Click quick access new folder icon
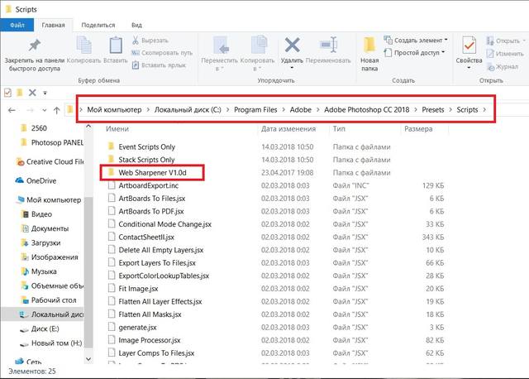The image size is (529, 379). click(x=20, y=92)
